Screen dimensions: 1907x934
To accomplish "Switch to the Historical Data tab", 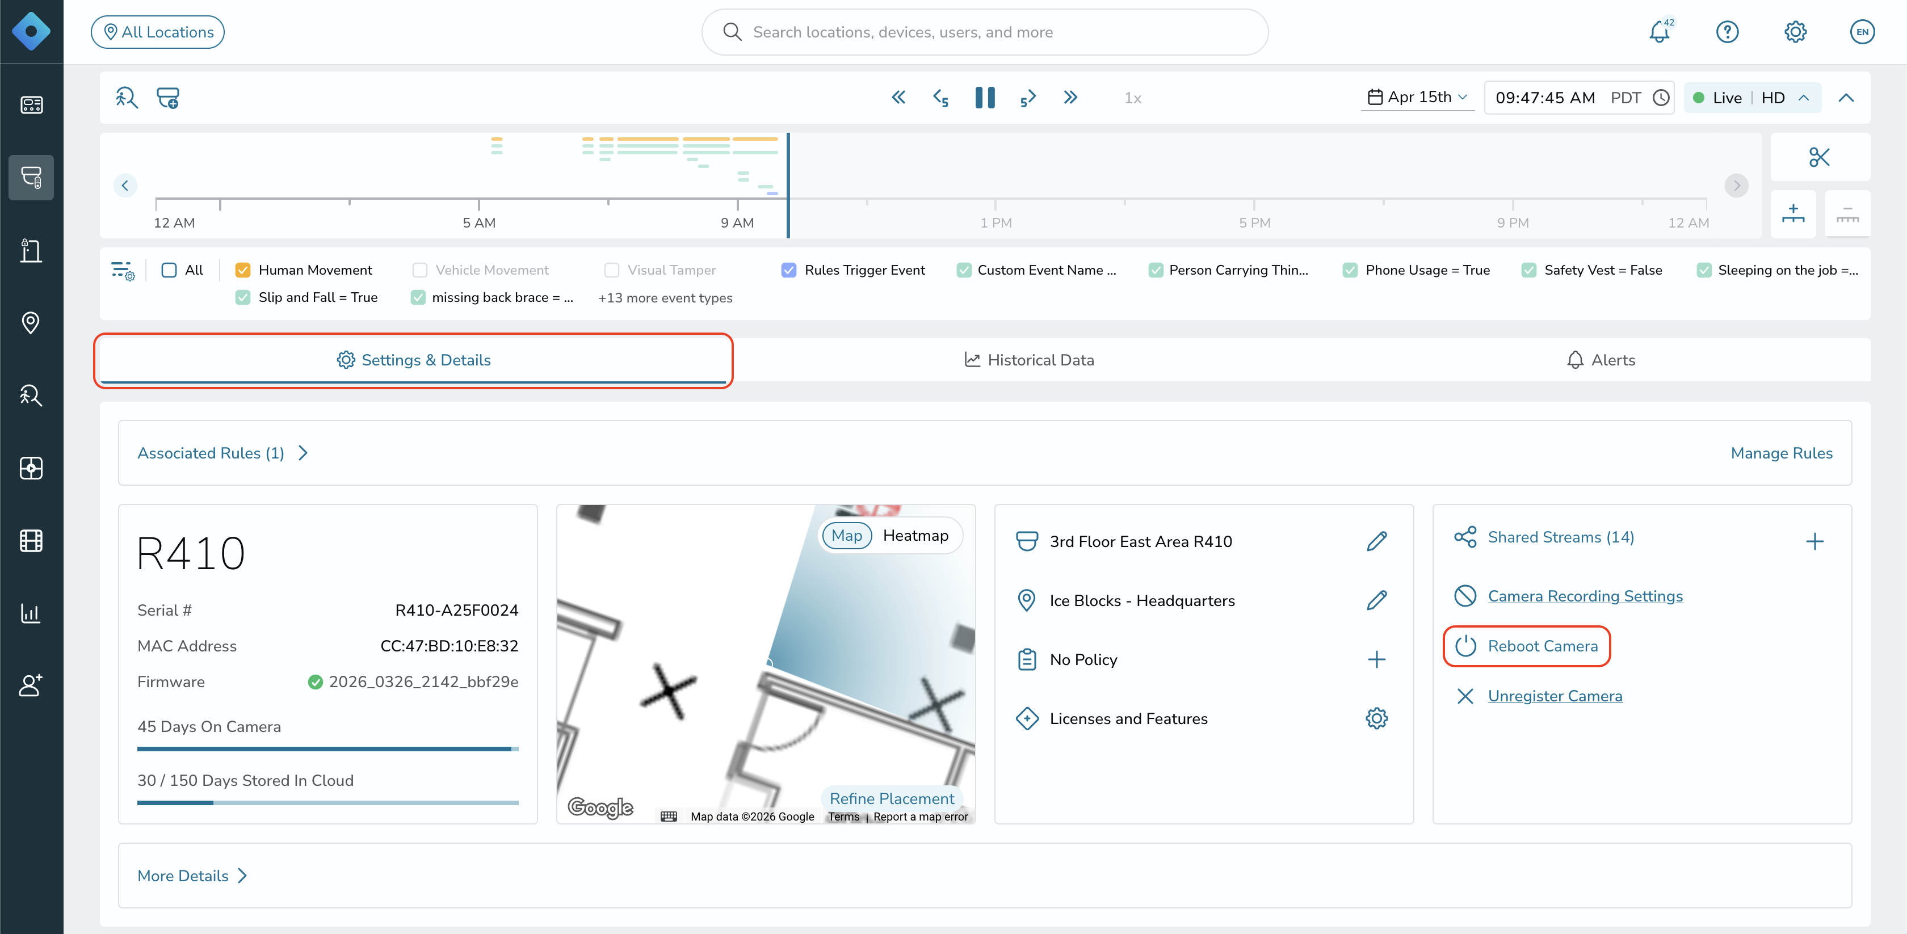I will (1029, 360).
